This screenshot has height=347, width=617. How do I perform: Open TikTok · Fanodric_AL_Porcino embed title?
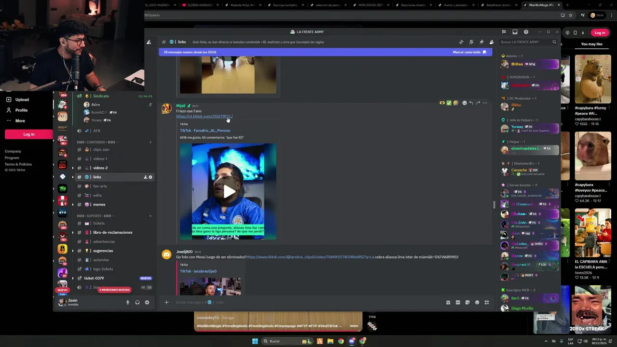(x=205, y=130)
